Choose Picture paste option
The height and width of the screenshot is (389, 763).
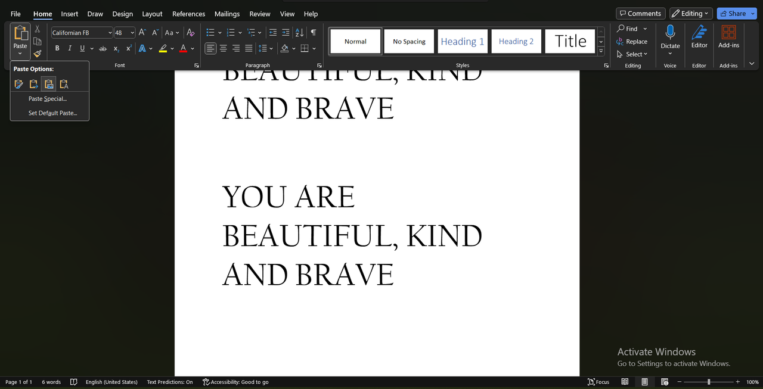coord(49,84)
